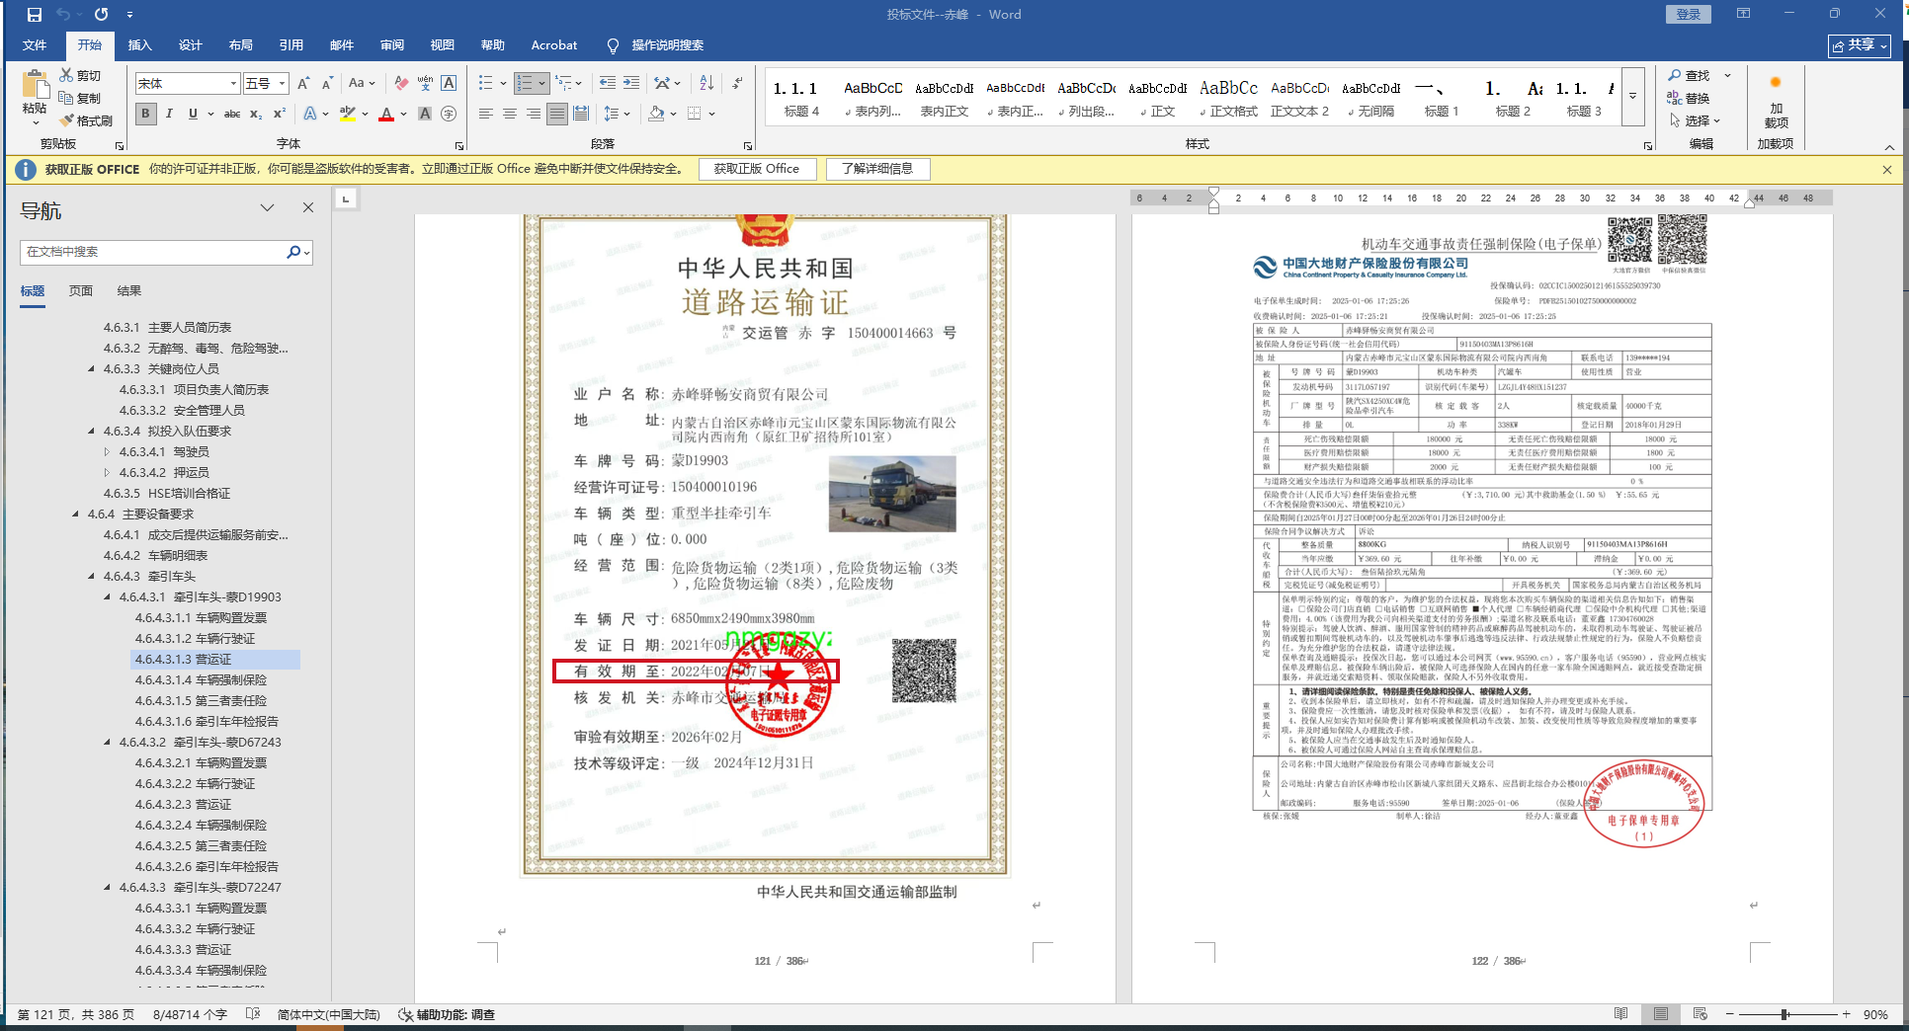Toggle superscript formatting
1909x1031 pixels.
coord(280,114)
